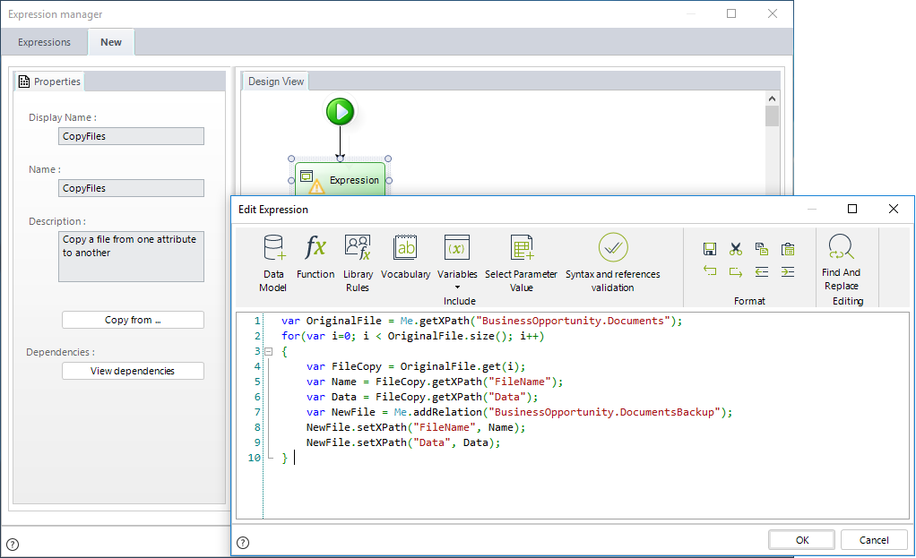916x558 pixels.
Task: Close the Expression manager window
Action: (773, 13)
